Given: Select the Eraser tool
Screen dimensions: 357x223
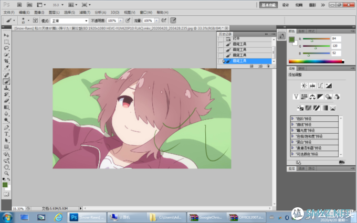Looking at the screenshot, I should pos(6,101).
